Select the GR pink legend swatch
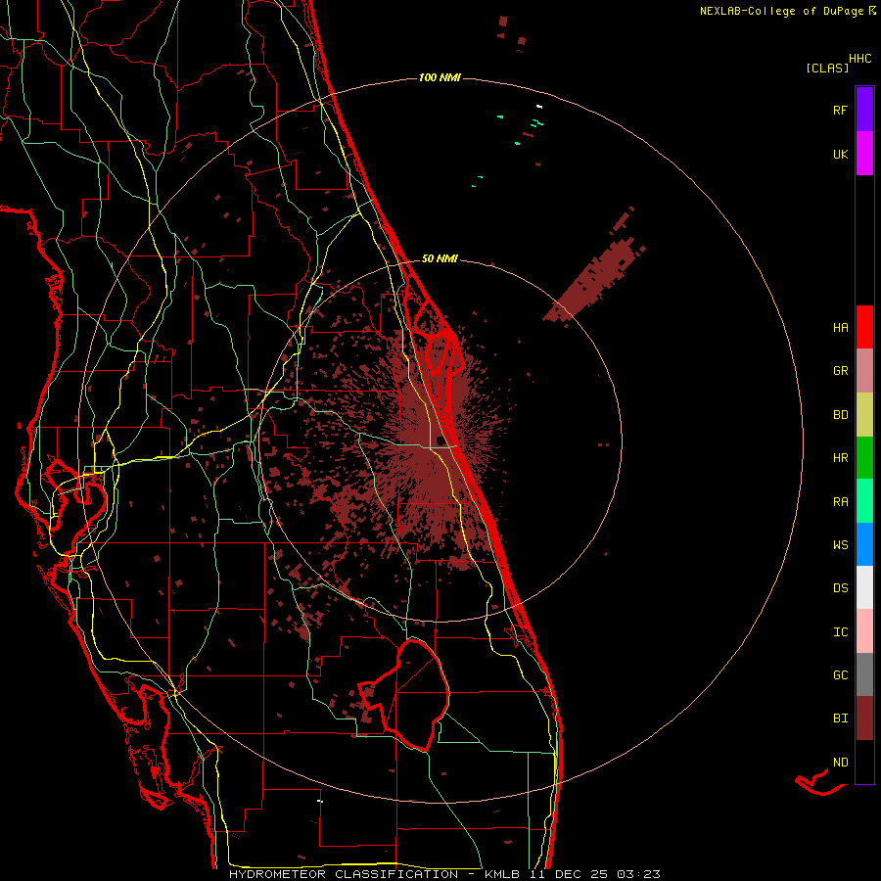Screen dimensions: 881x881 [864, 370]
